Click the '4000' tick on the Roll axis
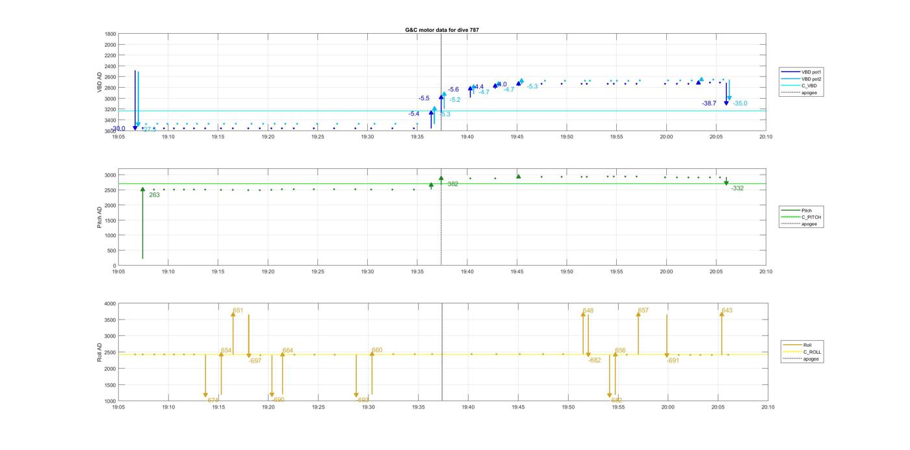 [x=109, y=304]
